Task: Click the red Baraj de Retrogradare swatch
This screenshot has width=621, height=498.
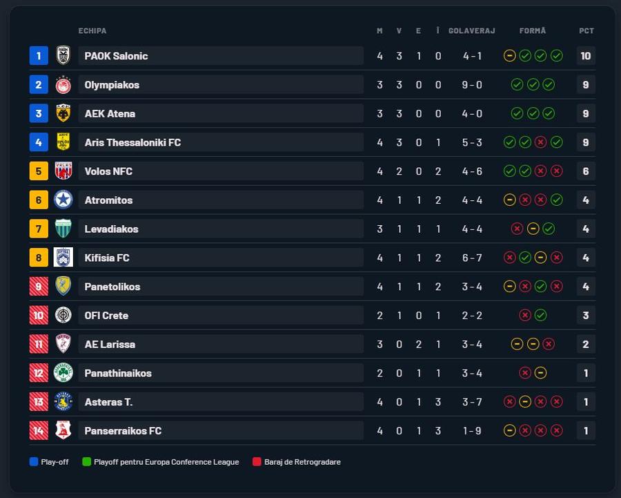Action: coord(257,461)
